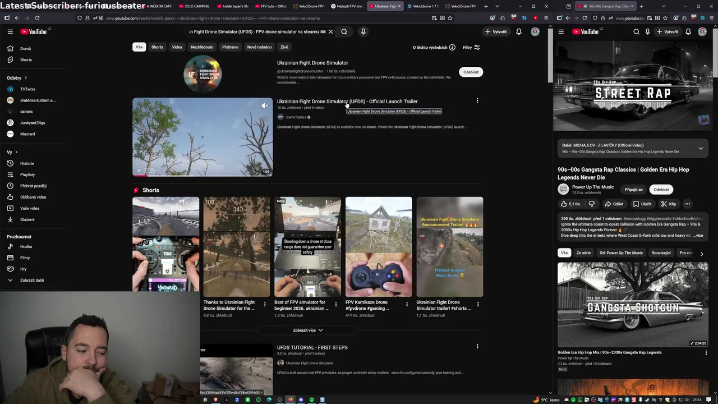Expand the Vy section chevron

(16, 152)
